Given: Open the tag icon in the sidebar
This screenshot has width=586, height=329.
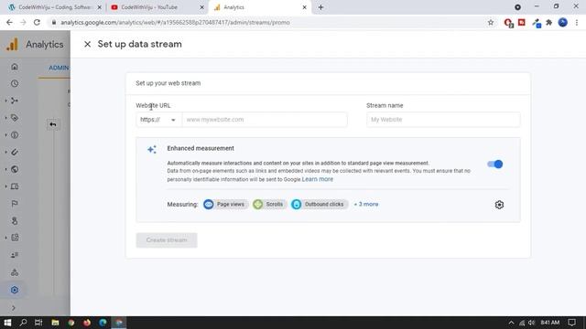Looking at the screenshot, I should pos(15,118).
